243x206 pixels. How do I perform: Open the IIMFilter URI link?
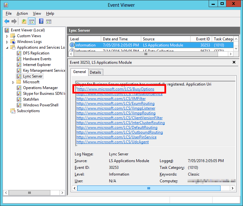click(111, 99)
